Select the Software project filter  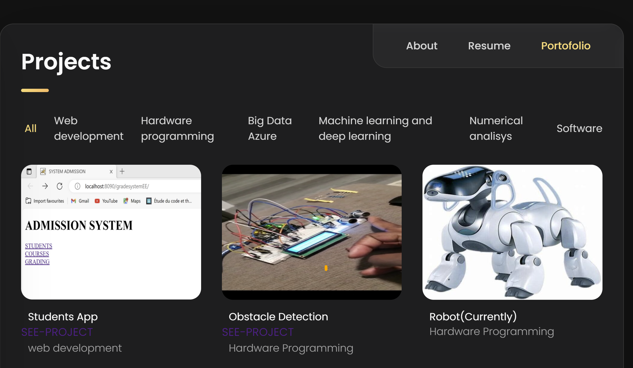[579, 128]
